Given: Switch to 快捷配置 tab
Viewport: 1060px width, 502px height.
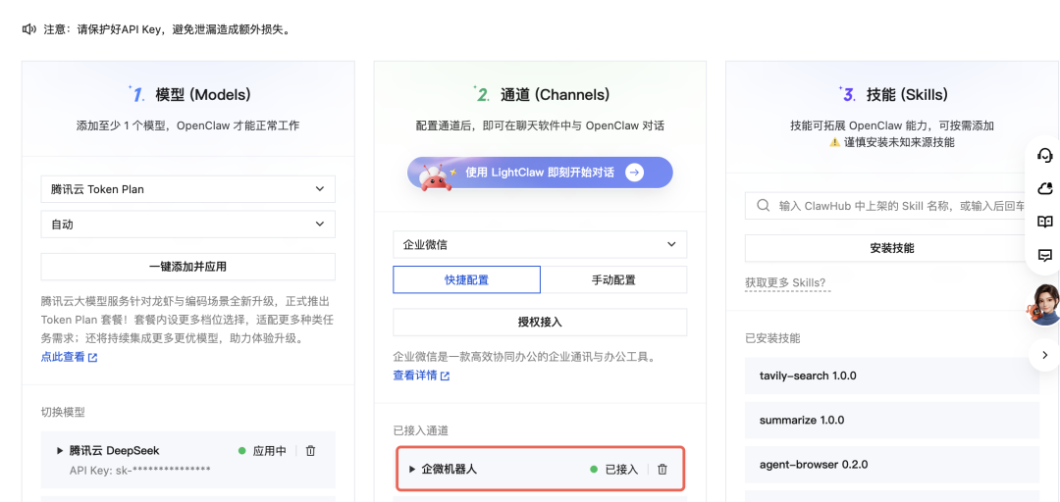Looking at the screenshot, I should coord(466,279).
